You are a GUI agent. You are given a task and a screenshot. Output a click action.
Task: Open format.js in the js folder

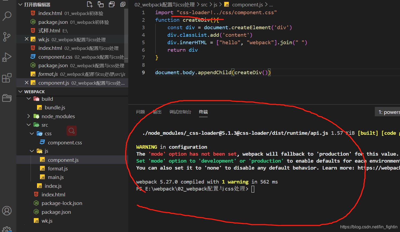[x=58, y=169]
